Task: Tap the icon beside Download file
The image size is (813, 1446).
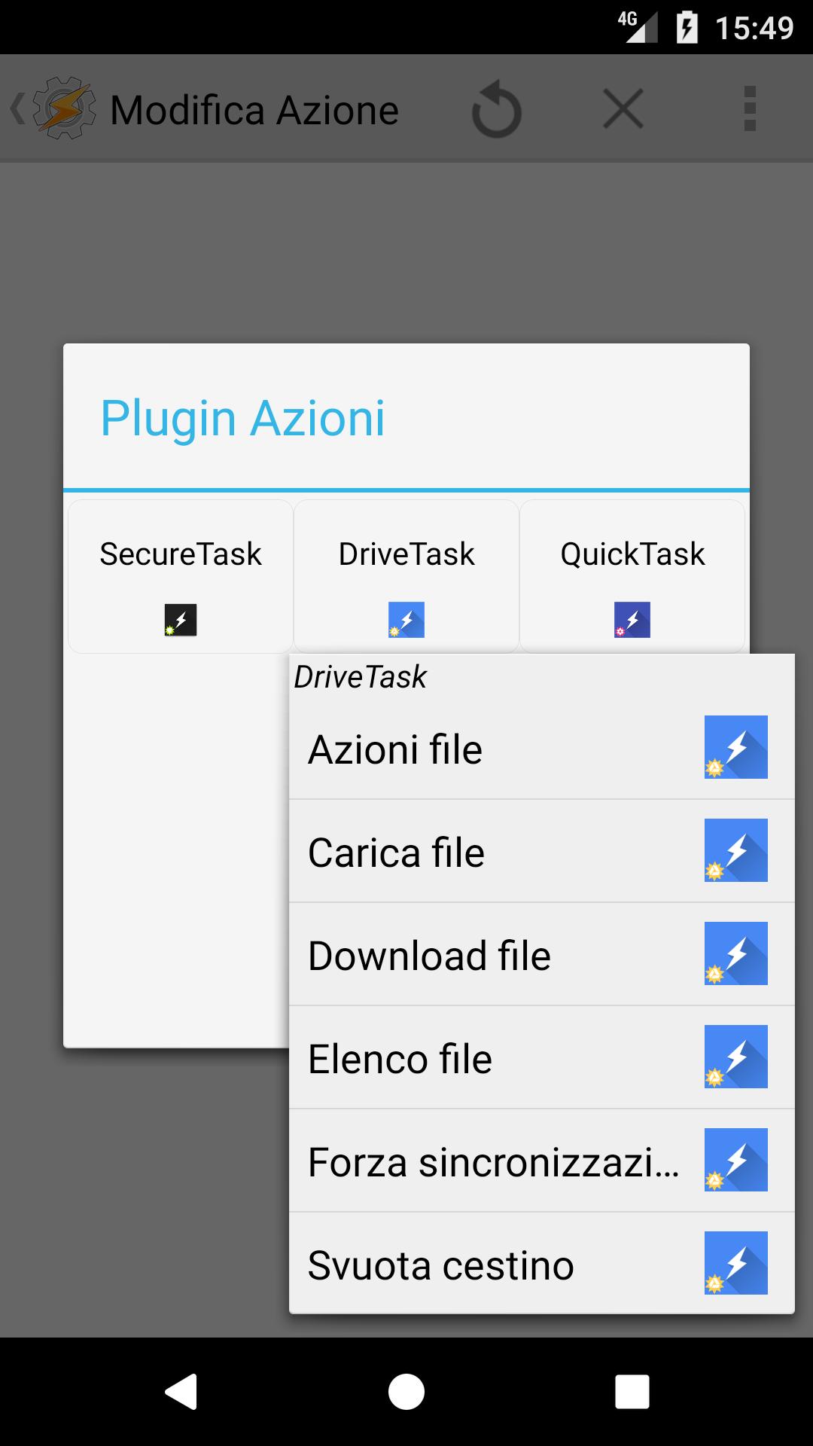Action: (x=736, y=953)
